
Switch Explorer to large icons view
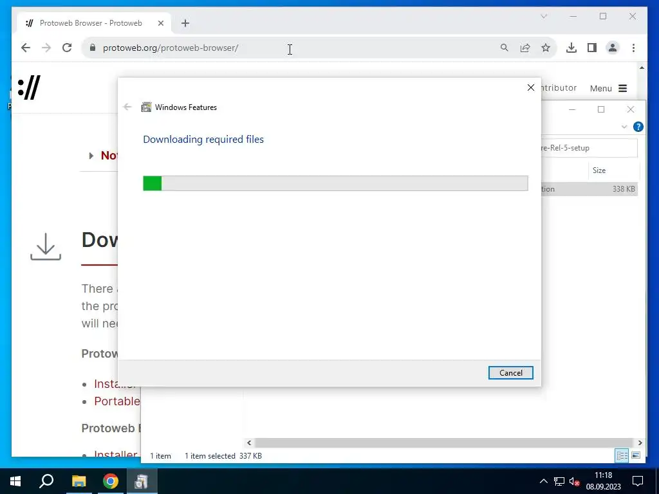pyautogui.click(x=636, y=455)
